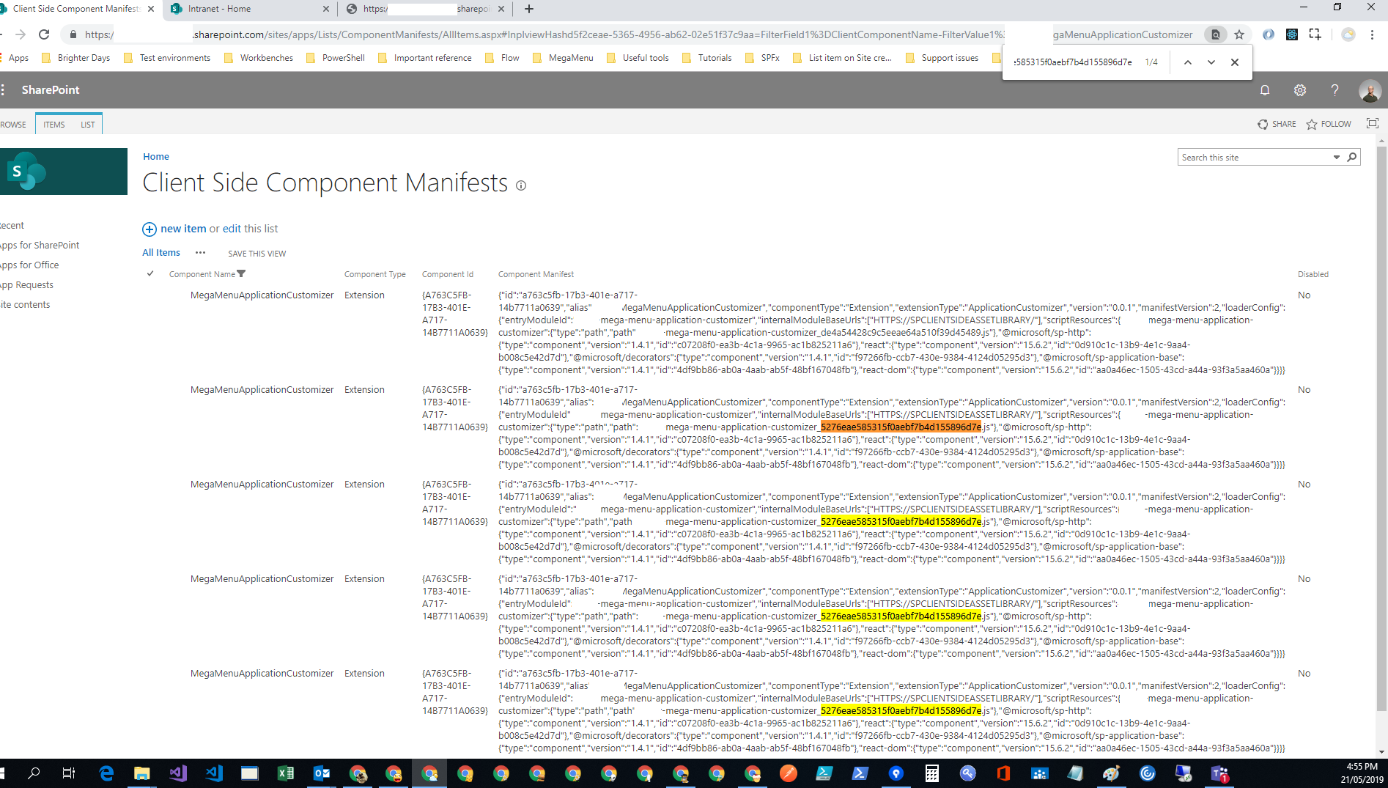This screenshot has height=788, width=1388.
Task: Open SharePoint notifications bell
Action: 1264,90
